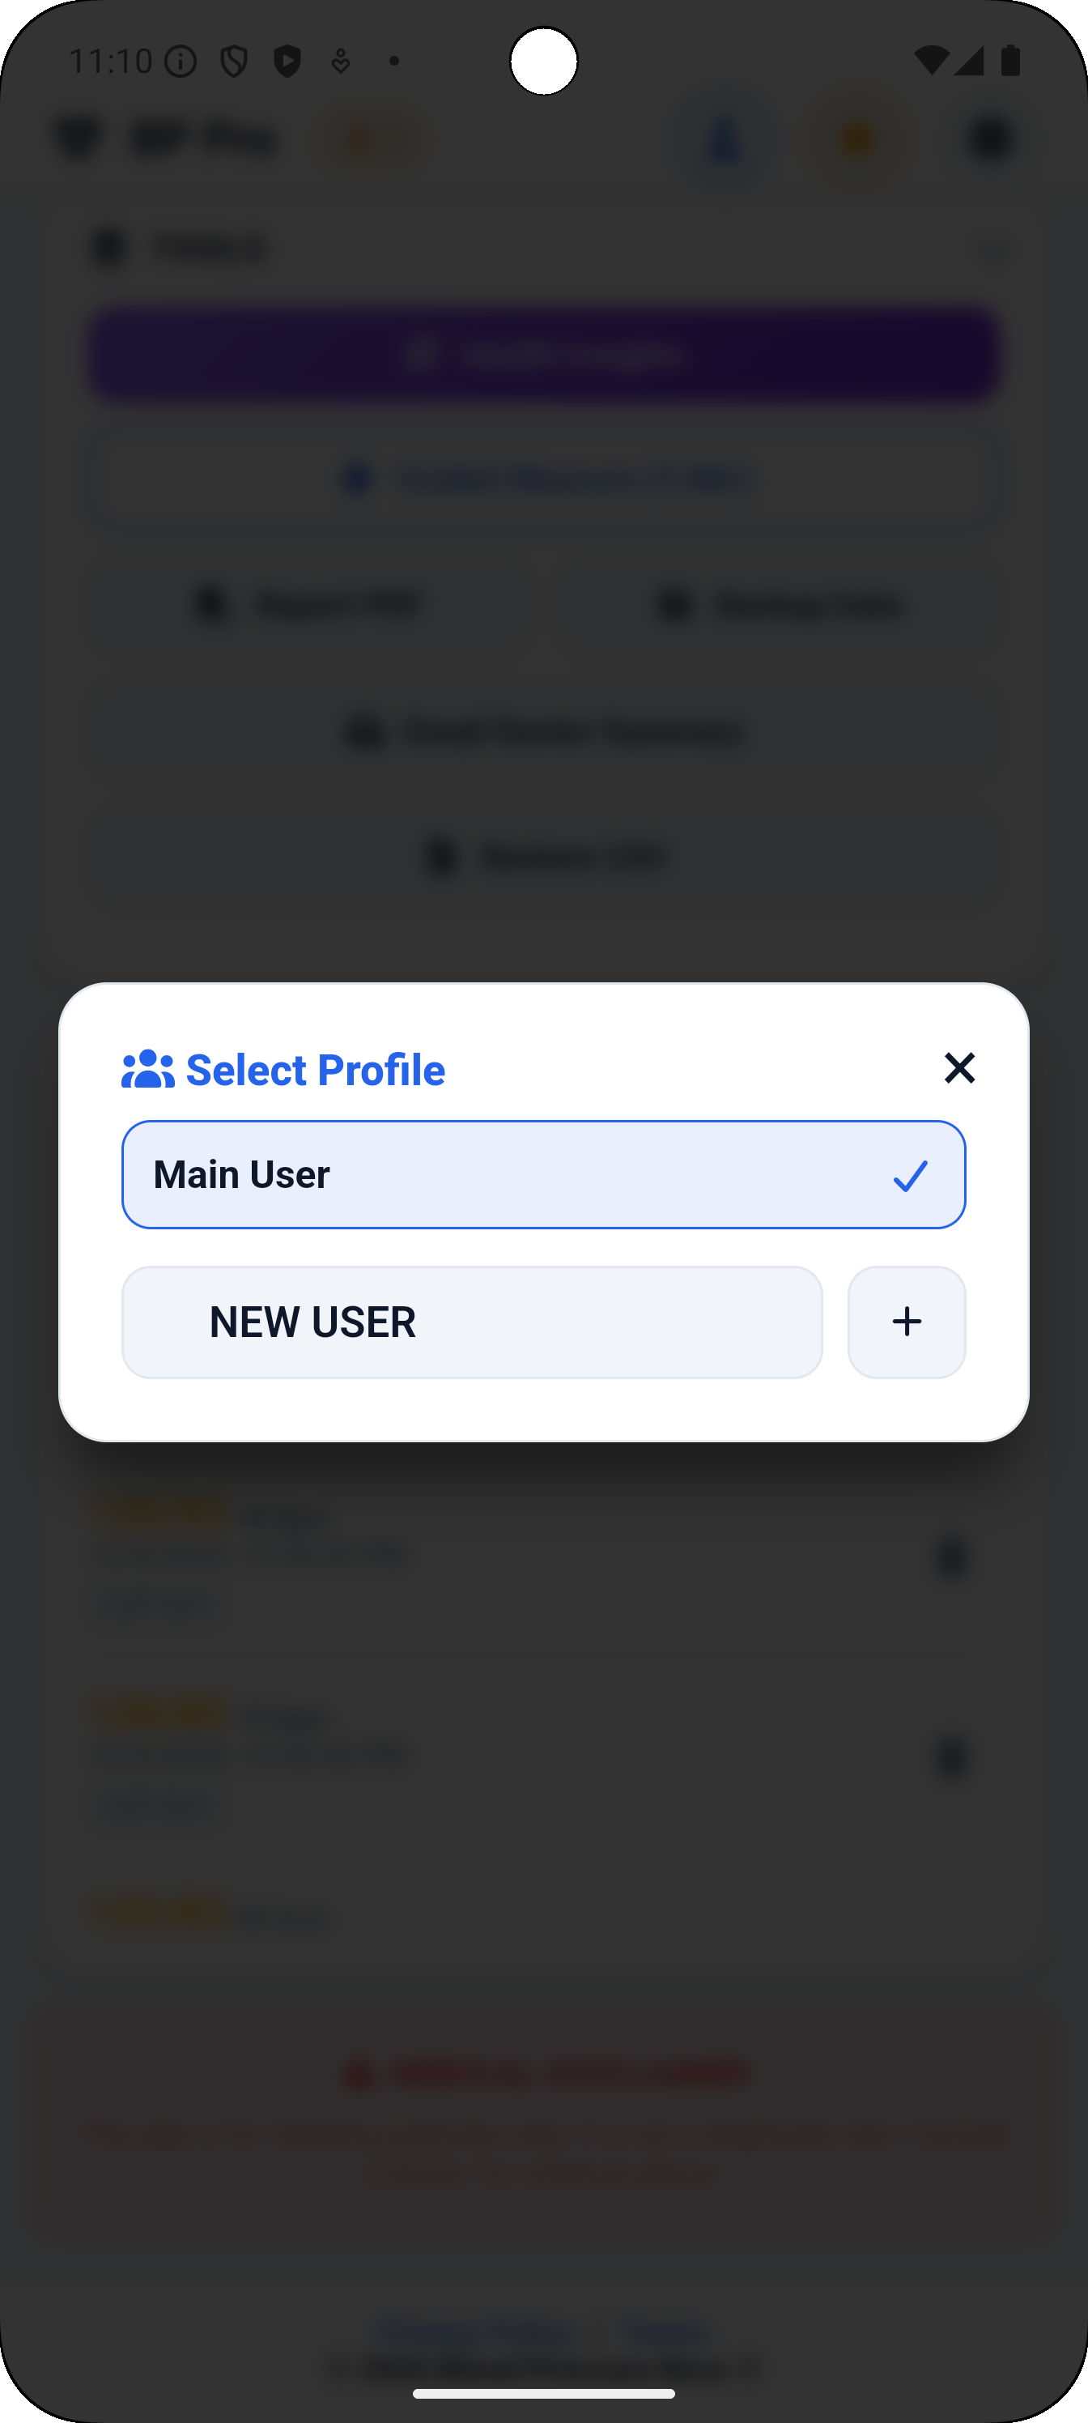The width and height of the screenshot is (1088, 2423).
Task: Select the Main User profile
Action: coord(508,1174)
